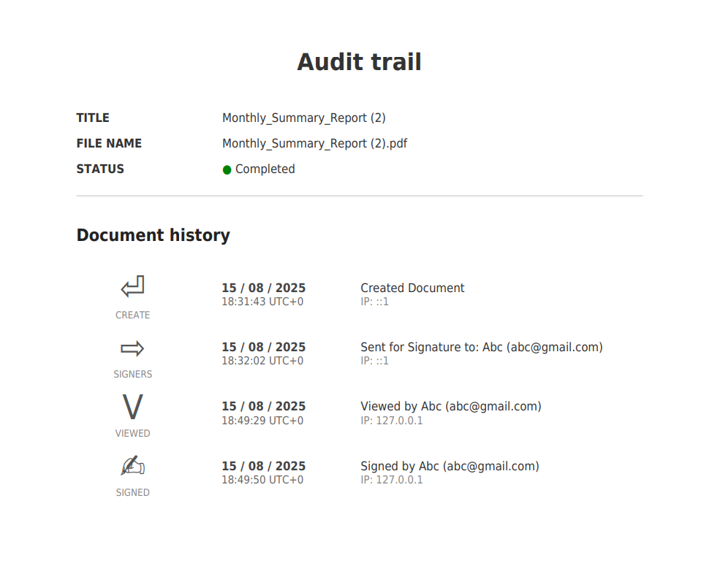The height and width of the screenshot is (574, 712).
Task: Click the Completed status text
Action: pos(265,169)
